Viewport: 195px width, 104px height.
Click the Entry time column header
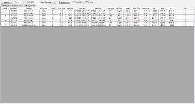82,8
